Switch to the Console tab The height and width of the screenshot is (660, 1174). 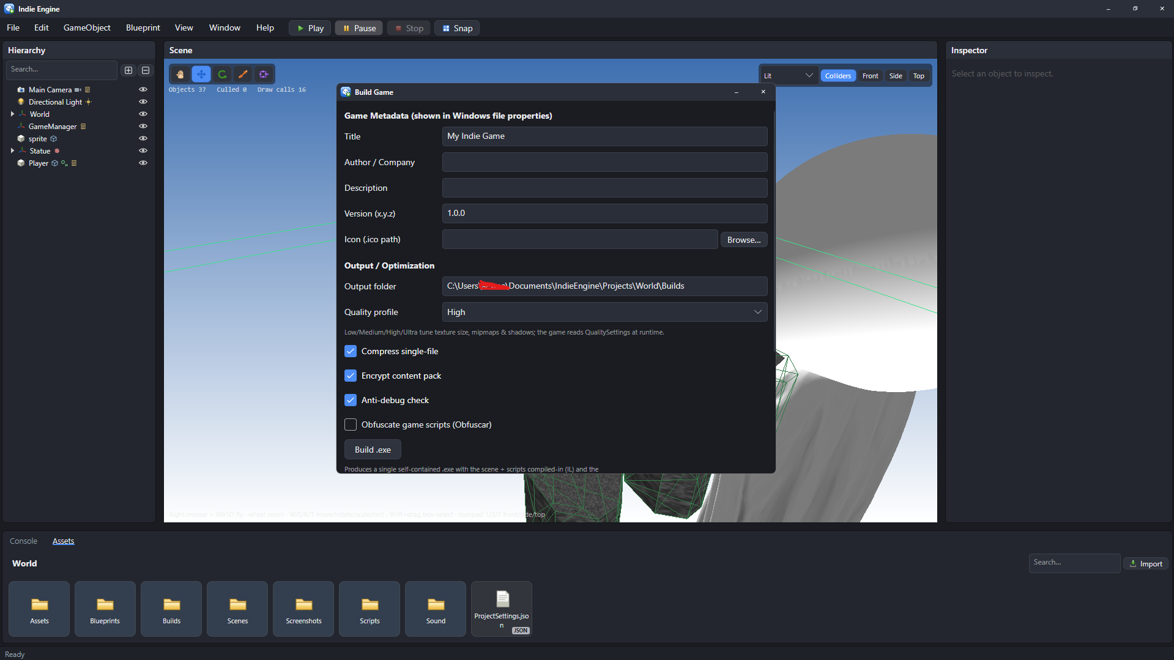[x=23, y=541]
